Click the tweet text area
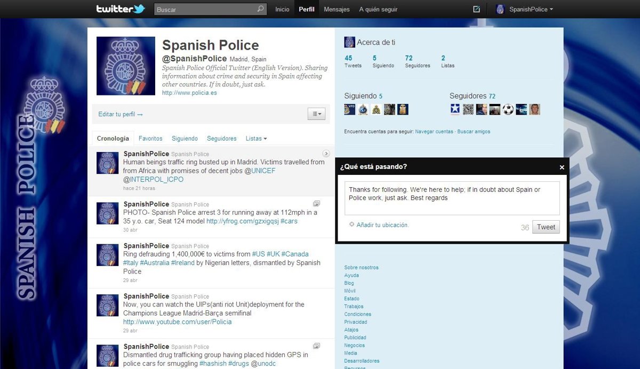 tap(453, 198)
